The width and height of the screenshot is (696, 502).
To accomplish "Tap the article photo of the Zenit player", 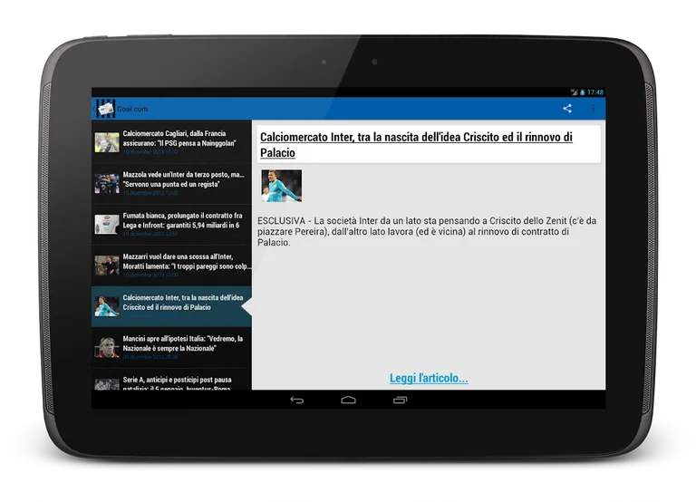I will (x=282, y=186).
